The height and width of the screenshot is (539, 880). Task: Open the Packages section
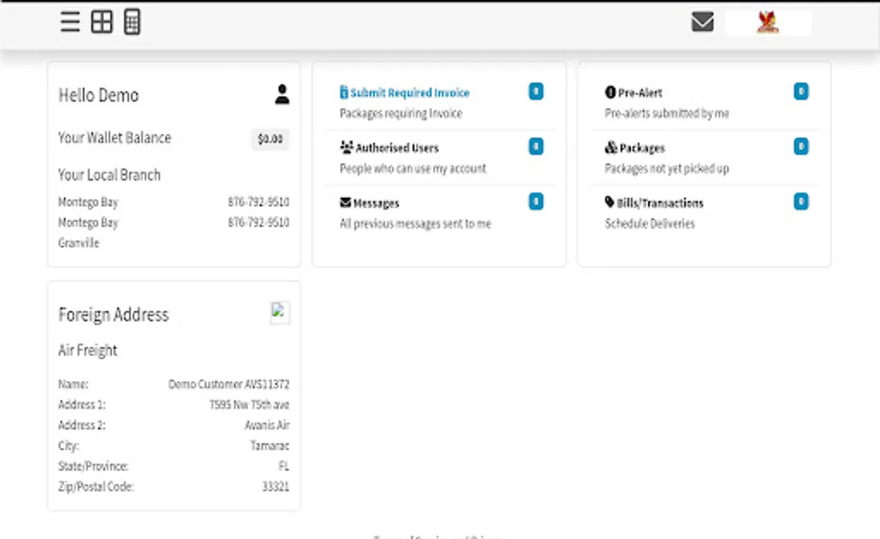tap(642, 148)
